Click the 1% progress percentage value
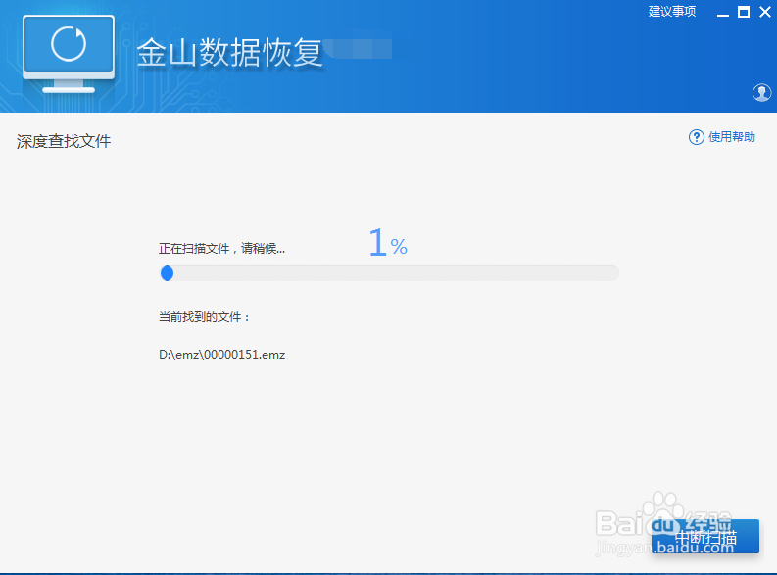Image resolution: width=777 pixels, height=575 pixels. click(388, 242)
